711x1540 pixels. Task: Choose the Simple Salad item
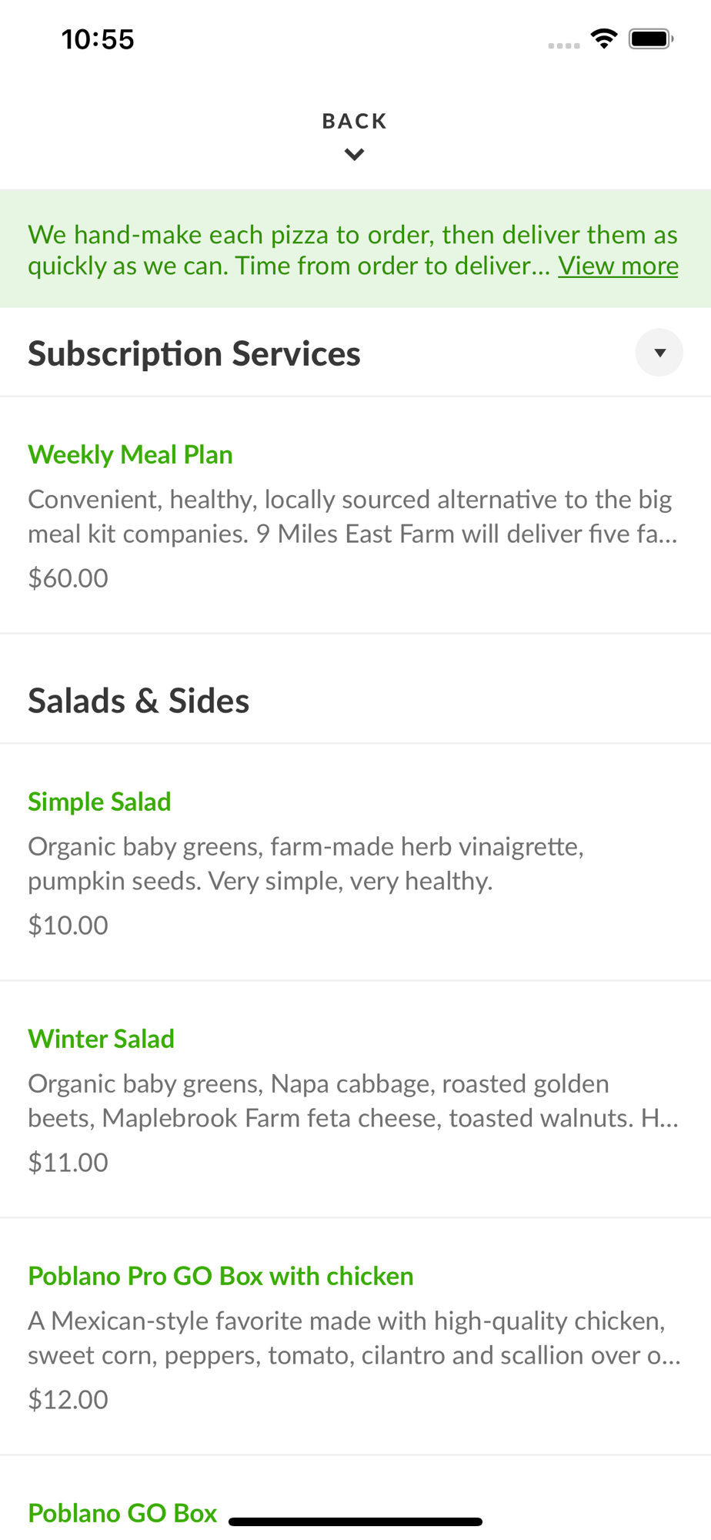click(x=99, y=802)
